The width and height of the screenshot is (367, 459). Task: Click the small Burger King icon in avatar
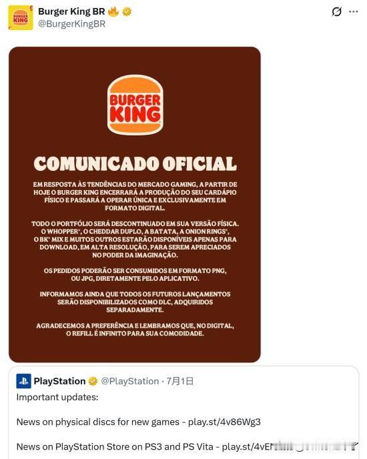pos(21,18)
